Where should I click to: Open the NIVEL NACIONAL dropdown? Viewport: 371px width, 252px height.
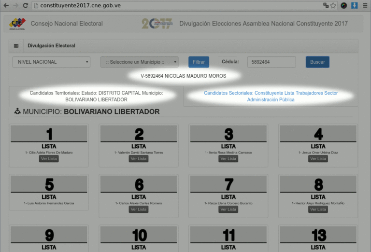[x=51, y=62]
